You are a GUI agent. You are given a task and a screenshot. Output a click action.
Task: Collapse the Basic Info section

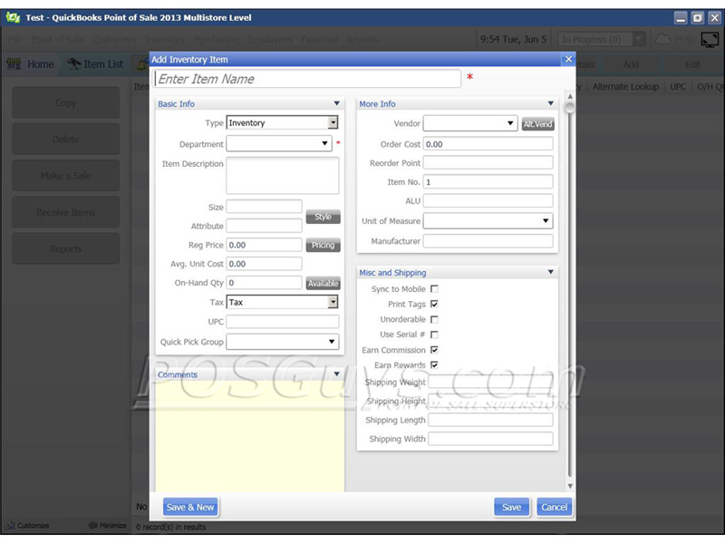[x=336, y=103]
